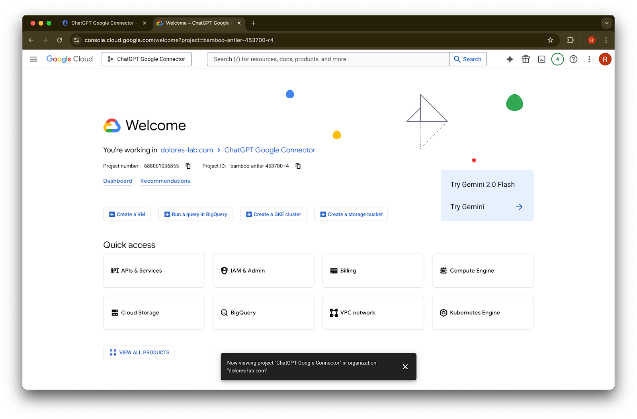
Task: Open the main navigation hamburger menu
Action: pos(33,59)
